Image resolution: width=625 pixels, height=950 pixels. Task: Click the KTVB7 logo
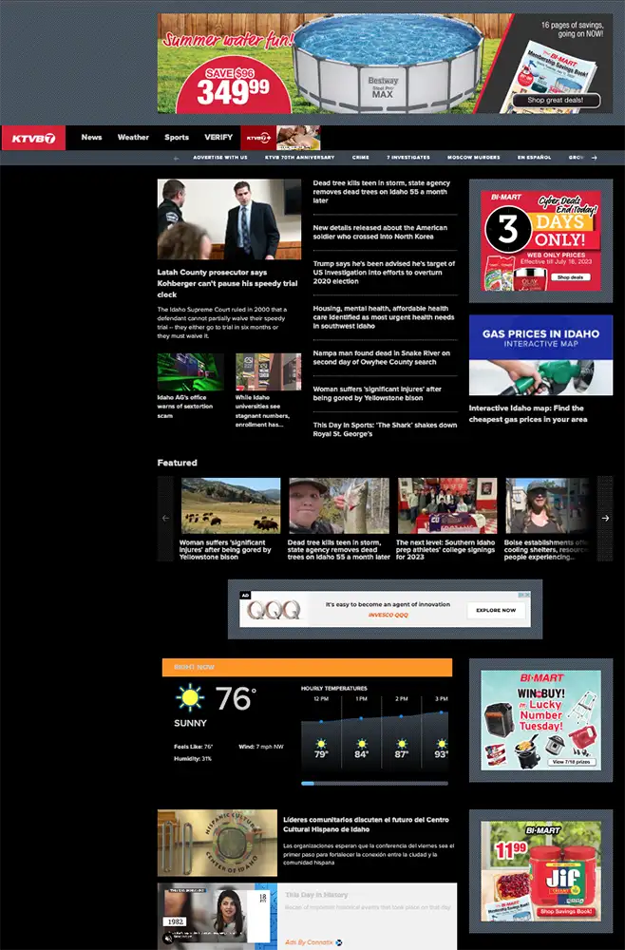point(33,138)
